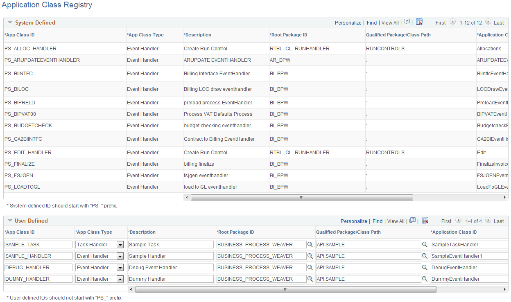Screen dimensions: 511x302
Task: Download the User Defined grid to Excel
Action: pyautogui.click(x=425, y=221)
